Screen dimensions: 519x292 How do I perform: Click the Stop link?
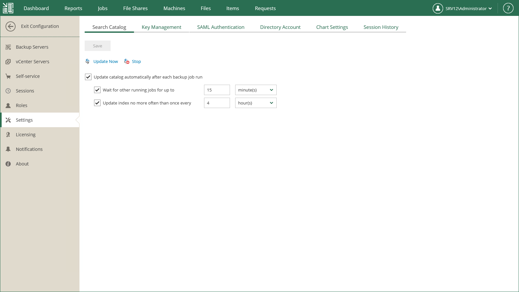pos(136,61)
